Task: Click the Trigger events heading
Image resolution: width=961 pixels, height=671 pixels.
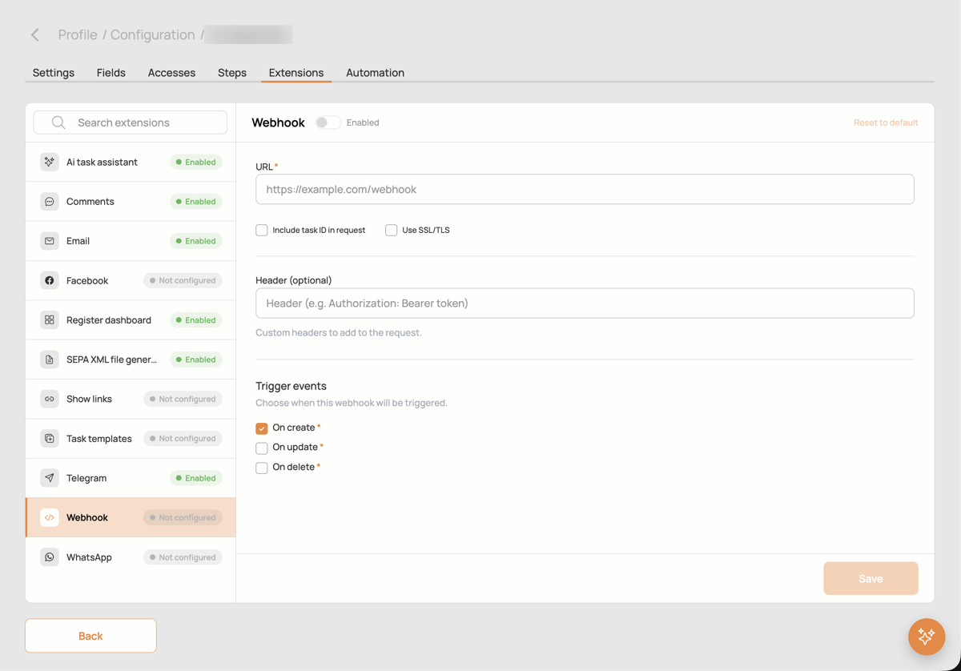Action: [x=291, y=386]
